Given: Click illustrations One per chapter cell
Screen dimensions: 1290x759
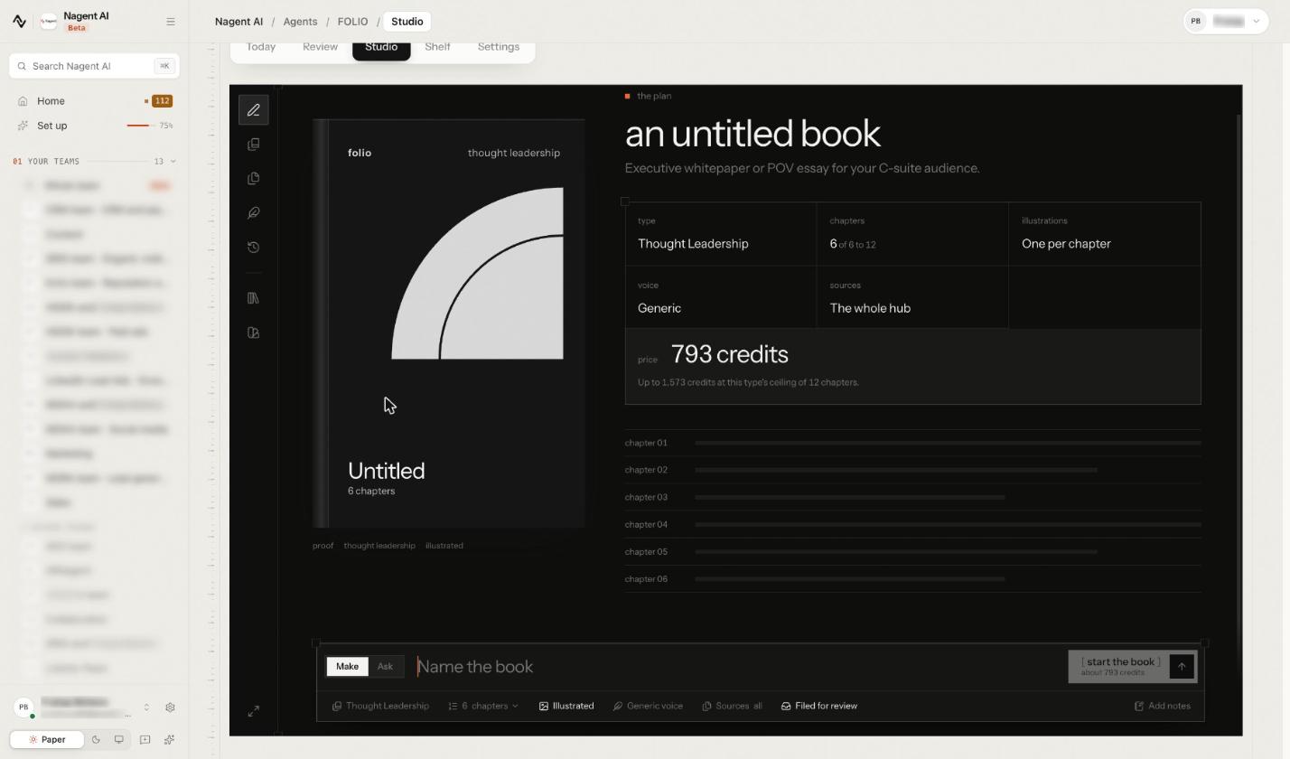Looking at the screenshot, I should 1105,234.
